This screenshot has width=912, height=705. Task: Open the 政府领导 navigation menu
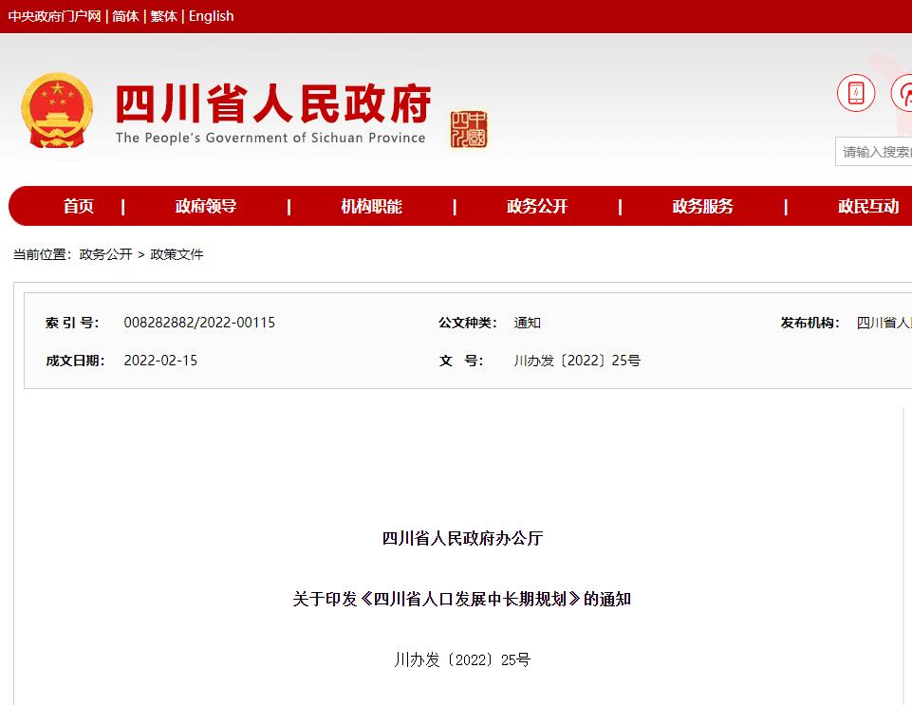click(x=206, y=206)
